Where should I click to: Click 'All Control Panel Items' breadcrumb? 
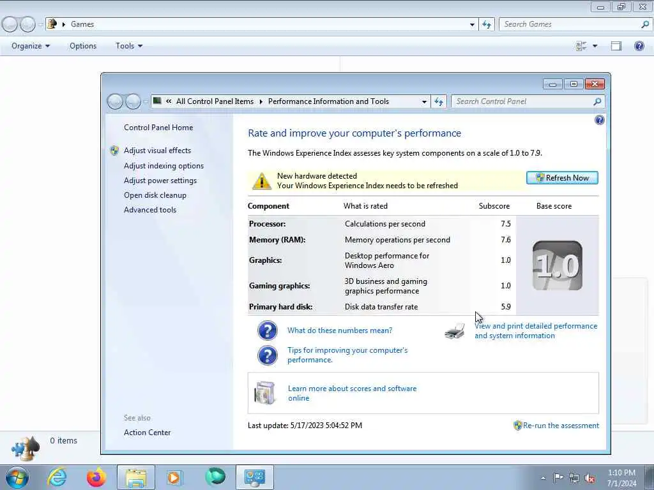pos(215,101)
